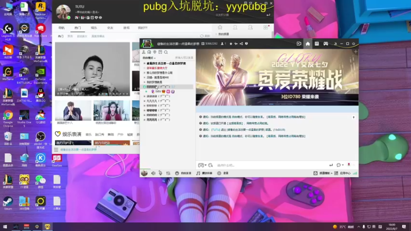
Task: Select the 娱乐 tab in YY main window
Action: point(94,28)
